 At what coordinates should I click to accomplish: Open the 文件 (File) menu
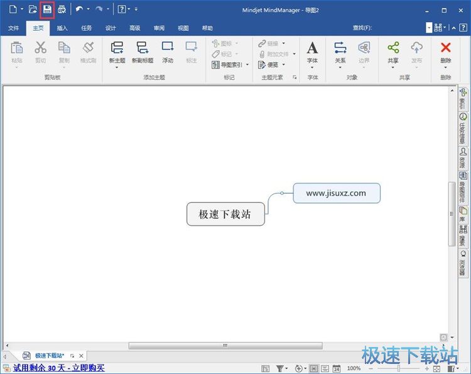[13, 28]
